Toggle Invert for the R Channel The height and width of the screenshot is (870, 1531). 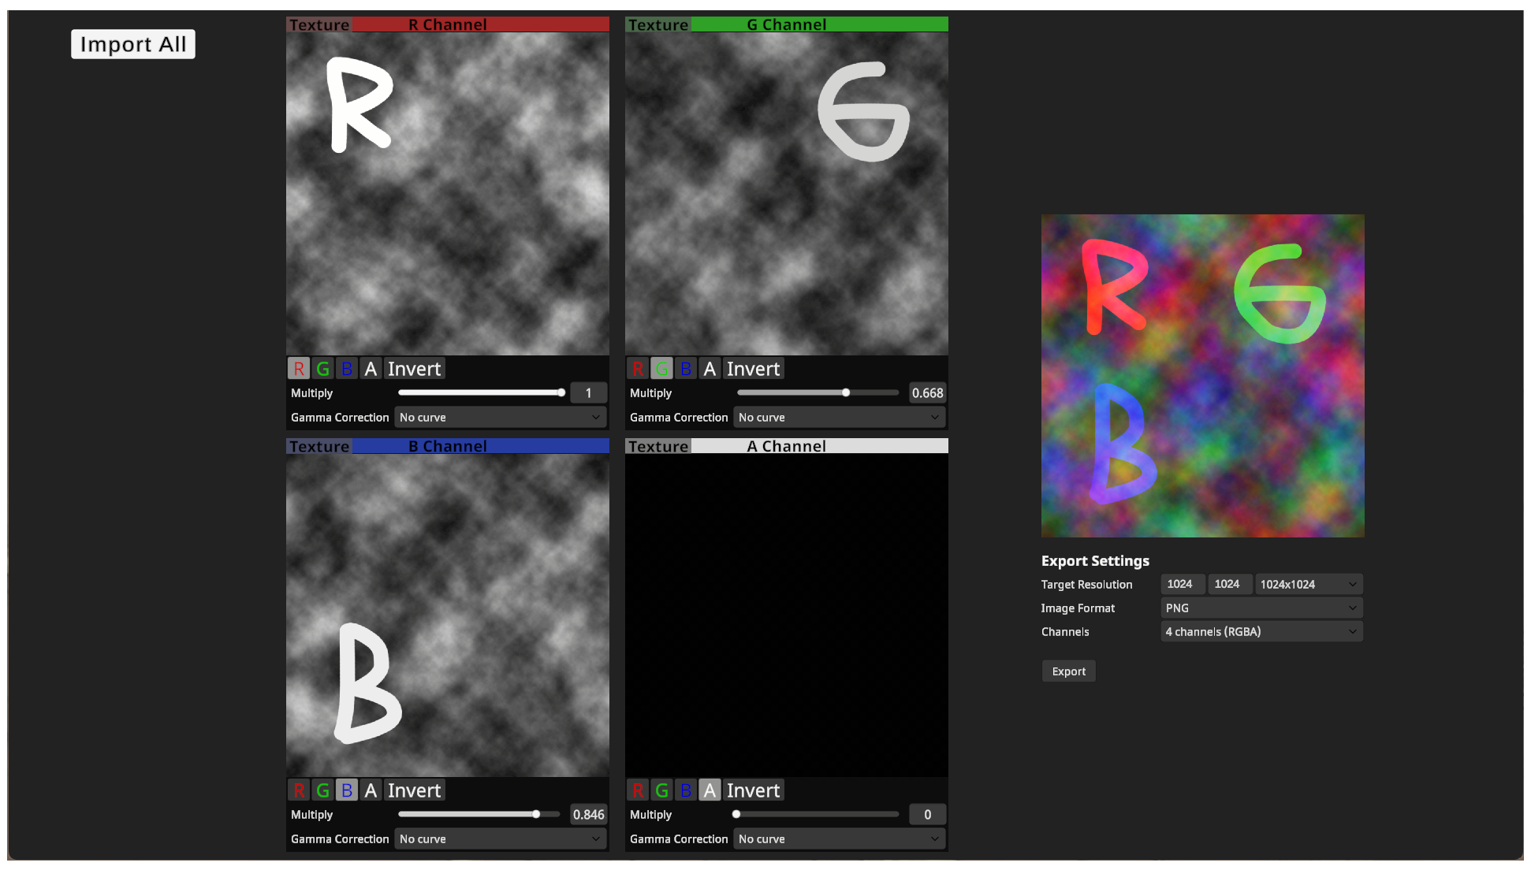click(x=414, y=369)
